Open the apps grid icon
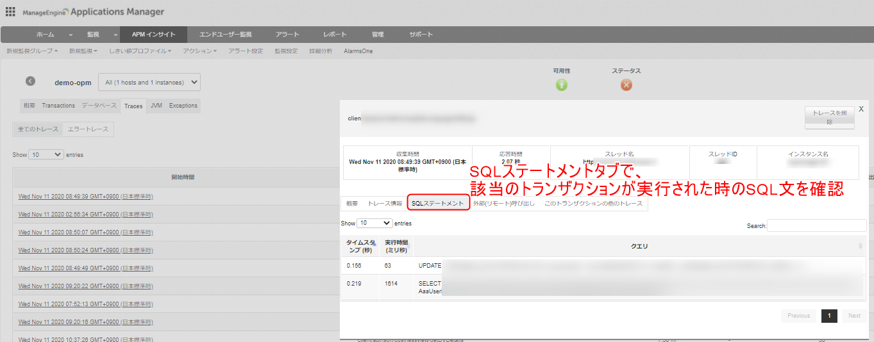Screen dimensions: 874x342 pyautogui.click(x=10, y=12)
